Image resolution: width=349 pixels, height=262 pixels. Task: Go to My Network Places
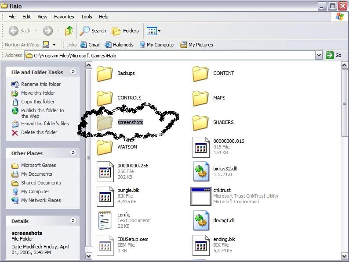click(x=36, y=200)
